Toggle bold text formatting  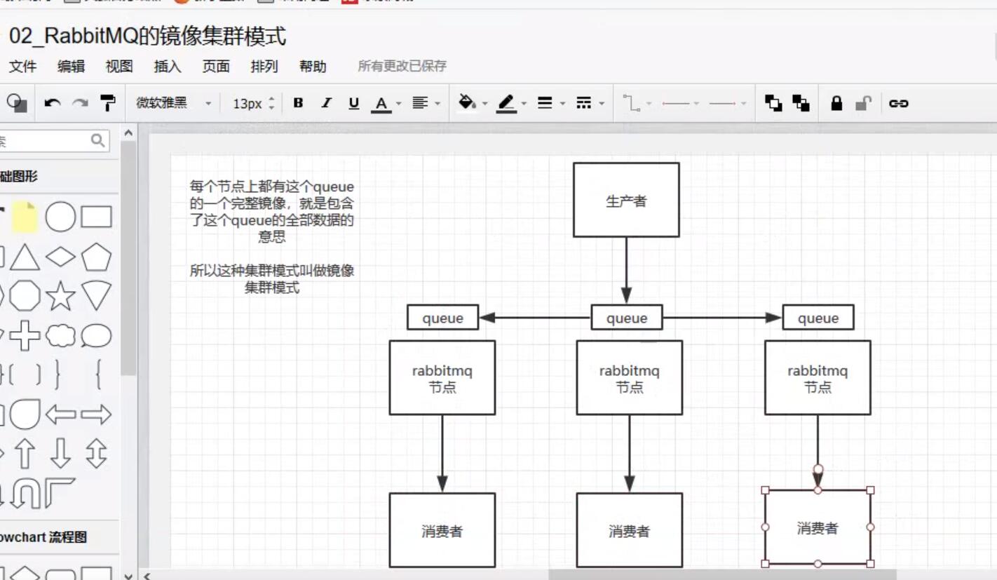(298, 103)
